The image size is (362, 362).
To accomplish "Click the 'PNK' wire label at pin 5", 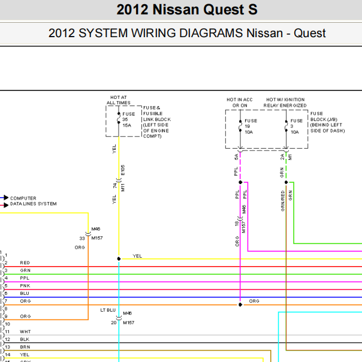I will pos(25,285).
